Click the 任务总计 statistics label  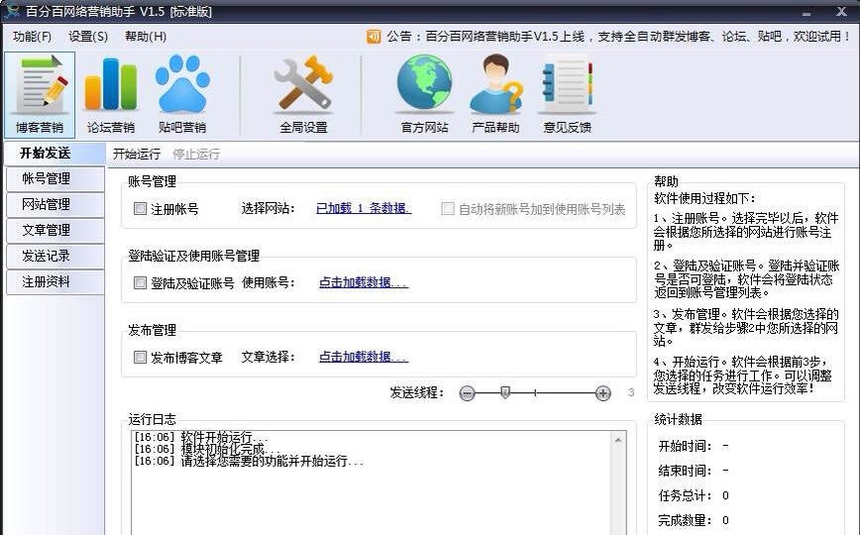pyautogui.click(x=685, y=495)
